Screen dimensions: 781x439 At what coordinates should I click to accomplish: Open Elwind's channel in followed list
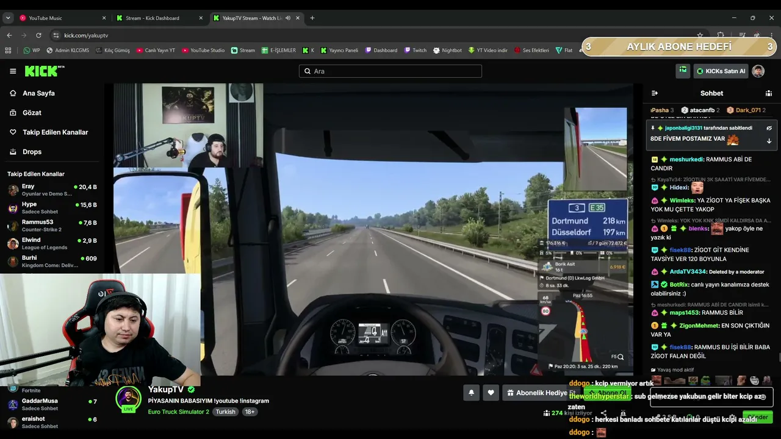(52, 243)
